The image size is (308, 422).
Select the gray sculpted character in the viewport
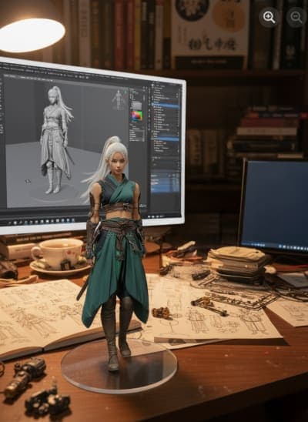[x=55, y=140]
